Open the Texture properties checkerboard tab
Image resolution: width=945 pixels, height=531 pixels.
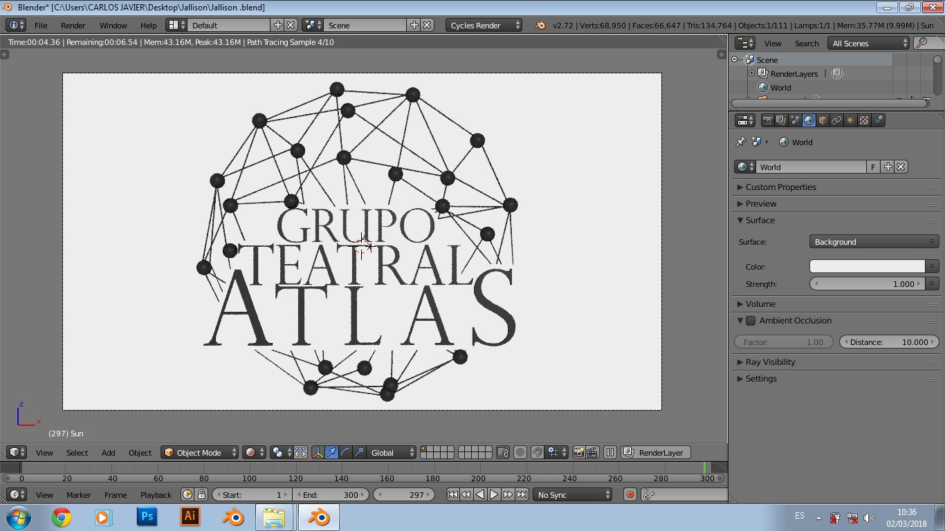864,120
